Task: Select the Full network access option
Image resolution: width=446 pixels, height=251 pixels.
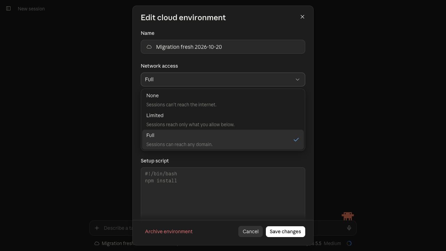Action: click(x=223, y=139)
